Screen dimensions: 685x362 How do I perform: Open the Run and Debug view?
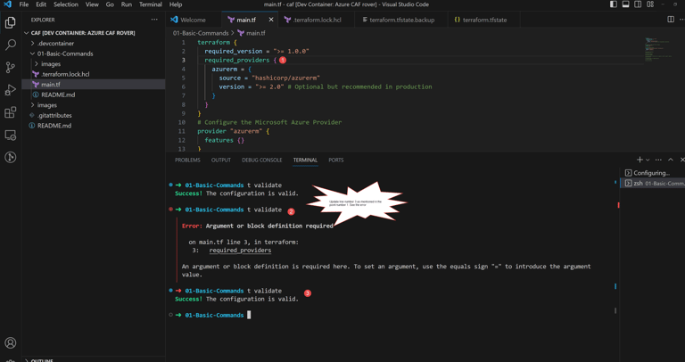tap(11, 90)
